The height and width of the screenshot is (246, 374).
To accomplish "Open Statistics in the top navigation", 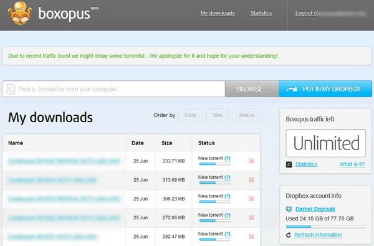I will (x=261, y=13).
